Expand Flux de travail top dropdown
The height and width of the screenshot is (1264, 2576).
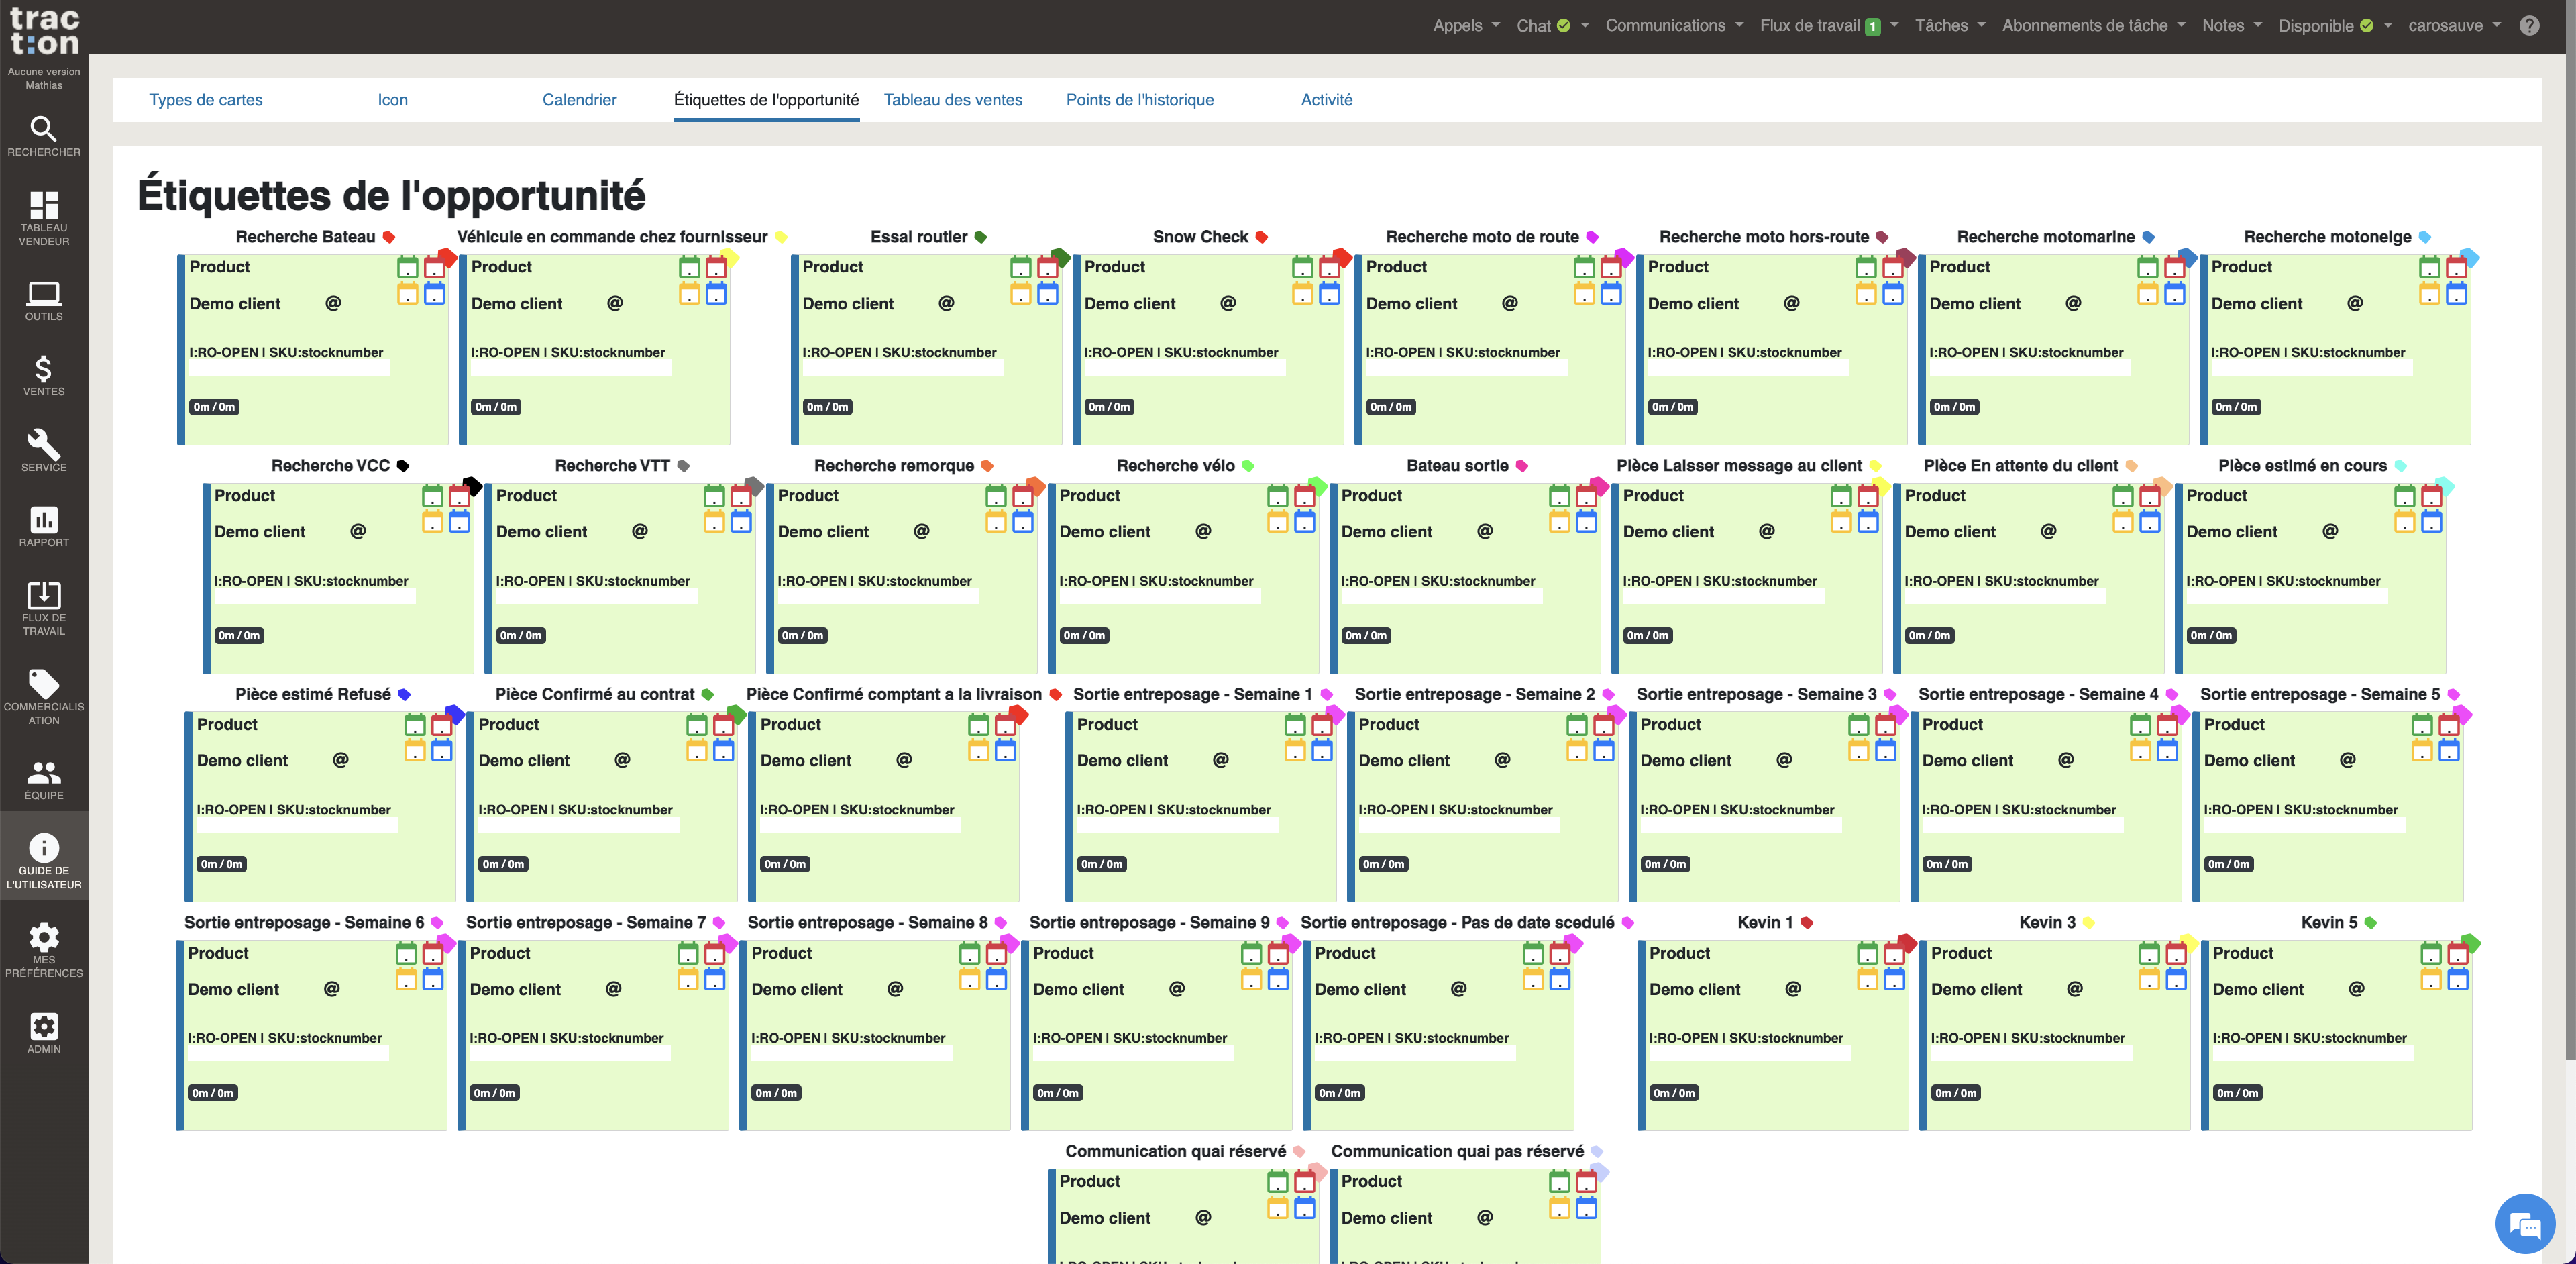1829,26
